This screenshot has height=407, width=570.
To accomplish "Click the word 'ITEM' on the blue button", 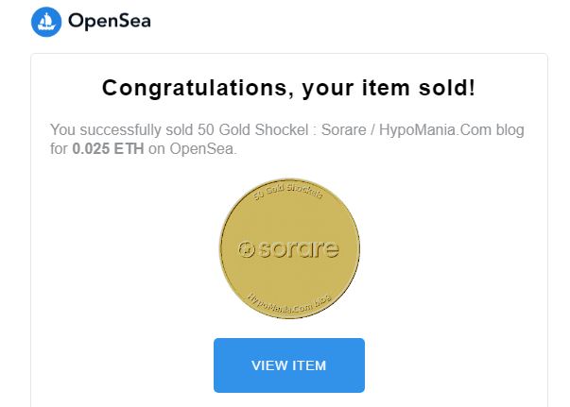I will click(309, 365).
